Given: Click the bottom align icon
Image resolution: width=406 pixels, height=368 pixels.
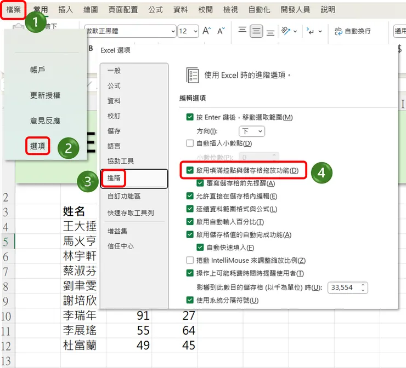Looking at the screenshot, I should coord(270,33).
